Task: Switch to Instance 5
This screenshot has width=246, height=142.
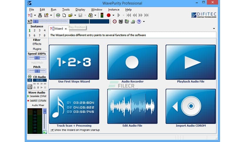Action: pos(29,35)
